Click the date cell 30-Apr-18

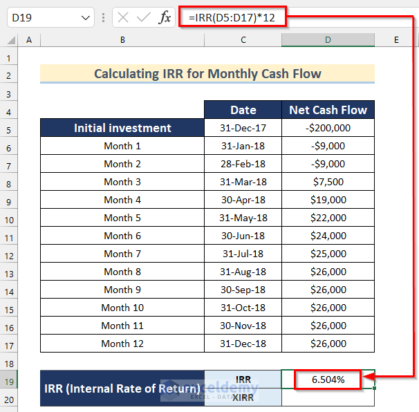pos(243,200)
